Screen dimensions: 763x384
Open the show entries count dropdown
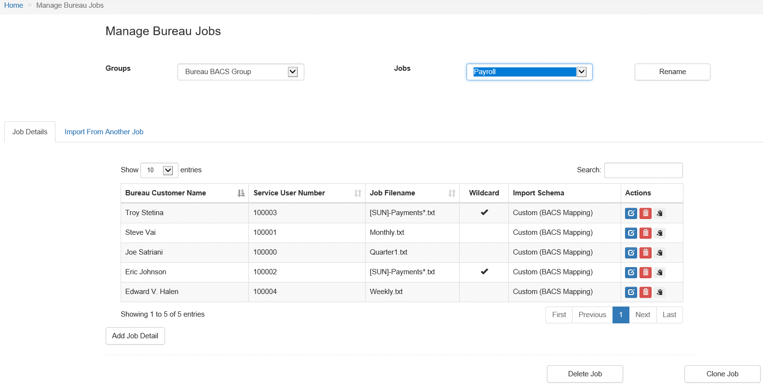pos(159,170)
